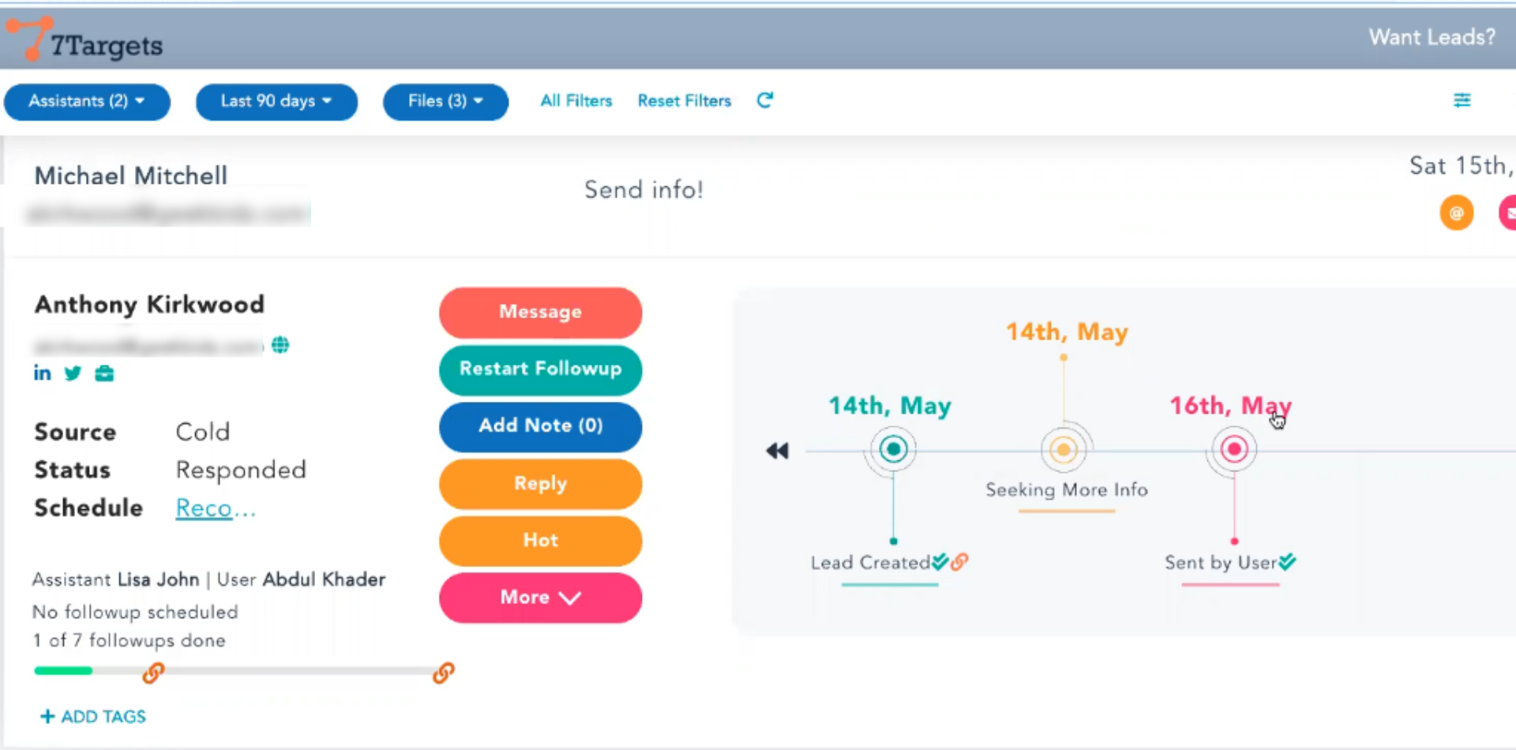This screenshot has height=750, width=1516.
Task: Click the globe icon beside the email
Action: tap(280, 345)
